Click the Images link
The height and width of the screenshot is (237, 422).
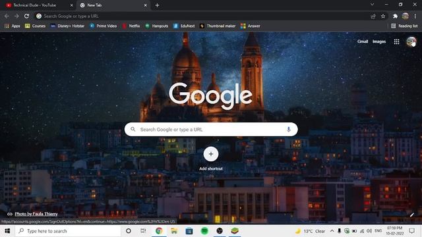tap(379, 41)
